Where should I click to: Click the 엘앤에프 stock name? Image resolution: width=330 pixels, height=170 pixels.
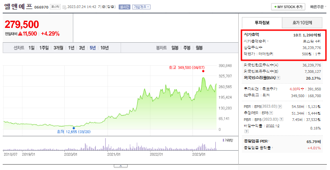click(x=18, y=7)
